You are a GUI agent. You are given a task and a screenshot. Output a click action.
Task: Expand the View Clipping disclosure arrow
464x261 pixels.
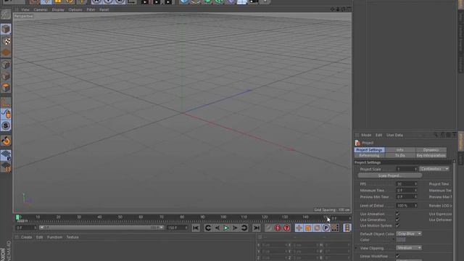coord(356,248)
